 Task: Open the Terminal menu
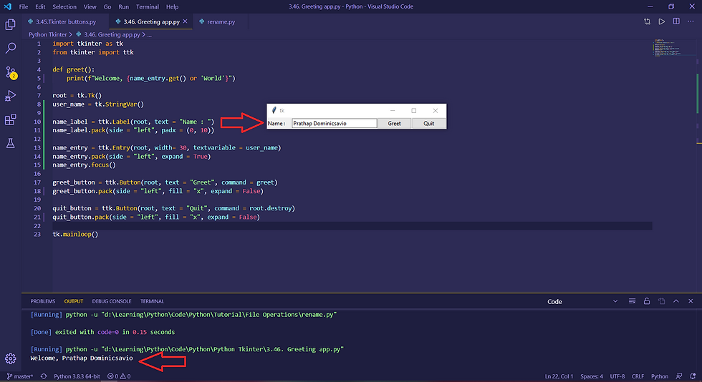click(x=148, y=6)
